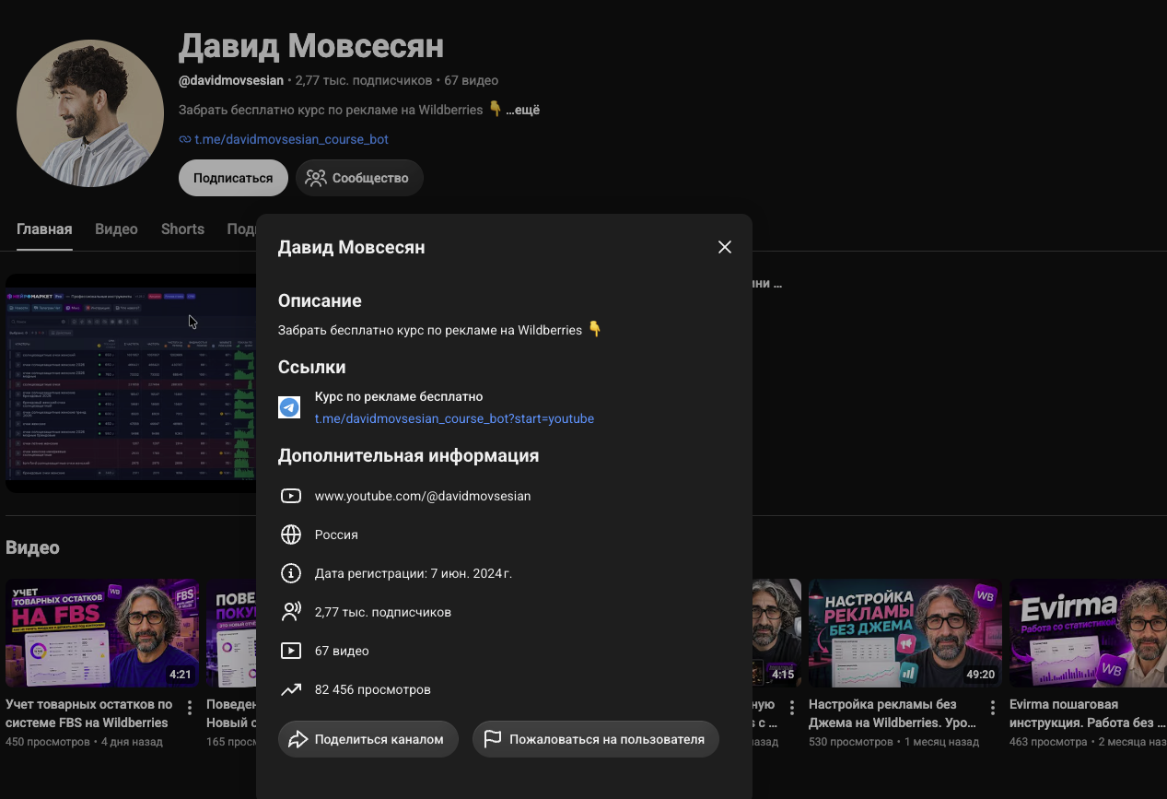Switch to the 'Главная' tab
Screen dimensions: 1167x799
click(x=44, y=229)
